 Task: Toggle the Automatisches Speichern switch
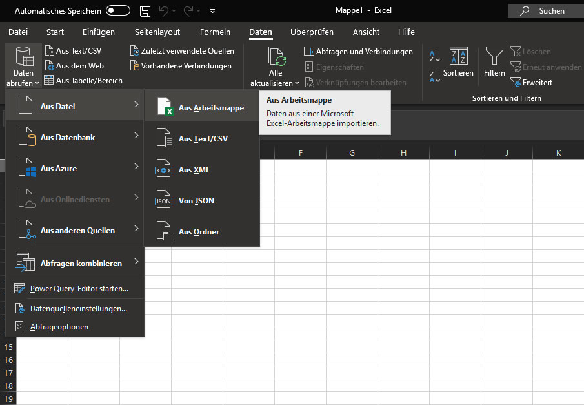pyautogui.click(x=117, y=10)
